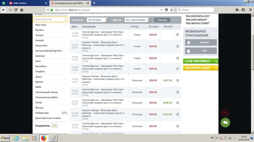Open Долгосрочные ставки in sports menu

(x=48, y=118)
